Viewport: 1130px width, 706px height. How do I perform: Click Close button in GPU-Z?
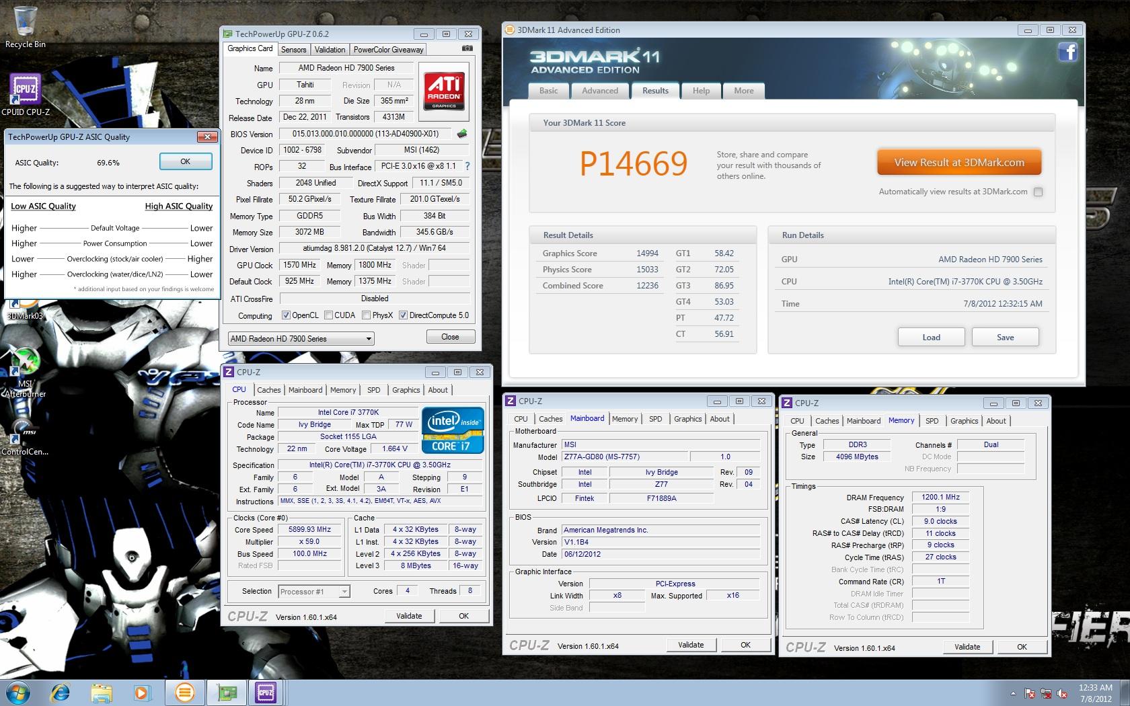click(450, 337)
